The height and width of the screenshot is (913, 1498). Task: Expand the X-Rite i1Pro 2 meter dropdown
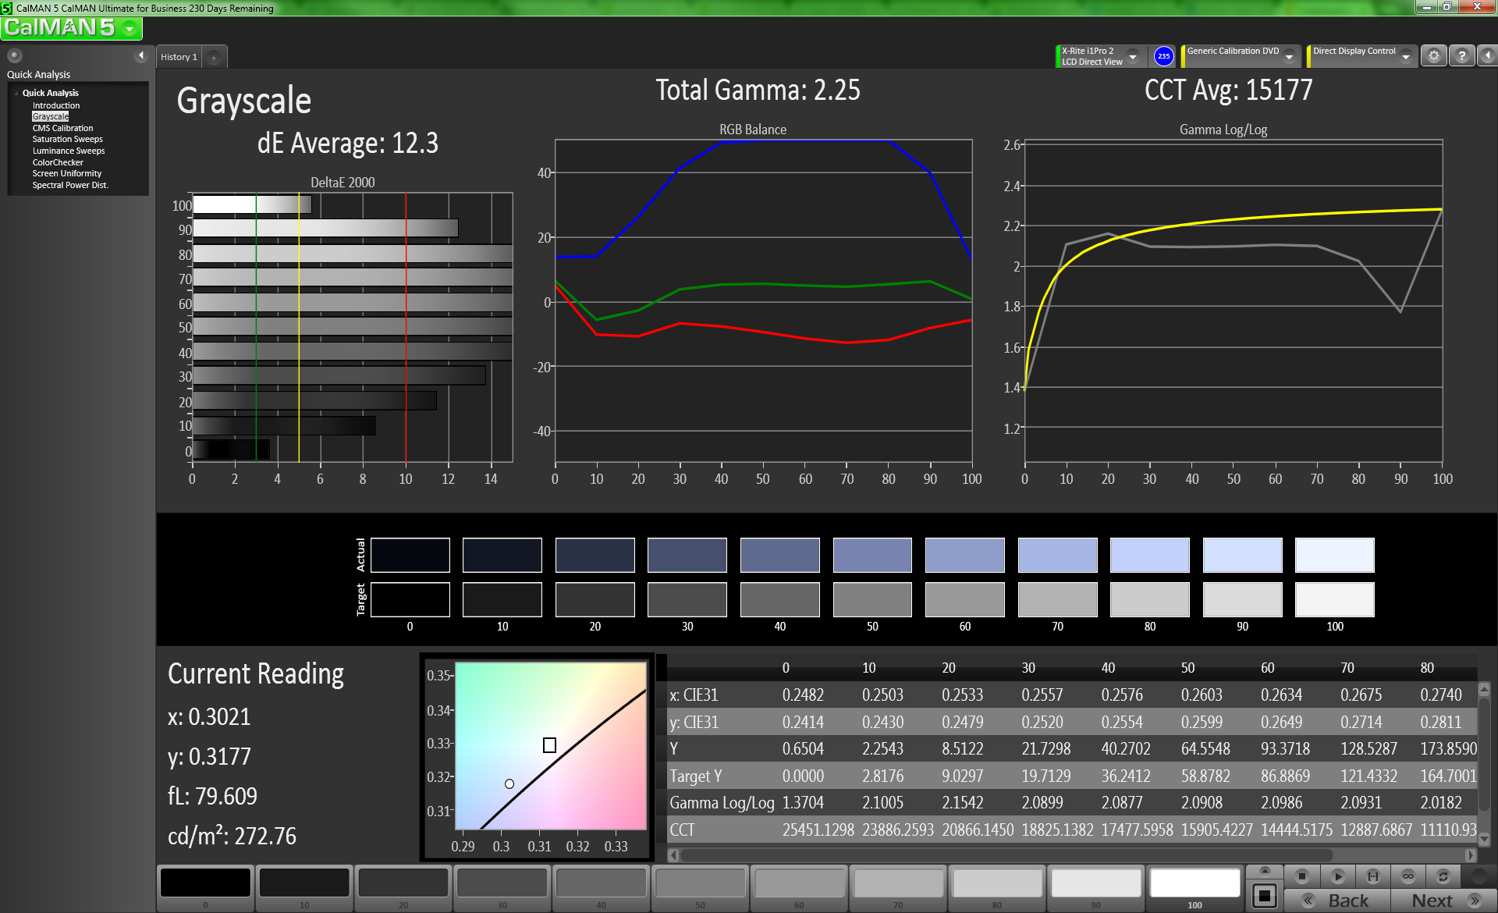1133,57
